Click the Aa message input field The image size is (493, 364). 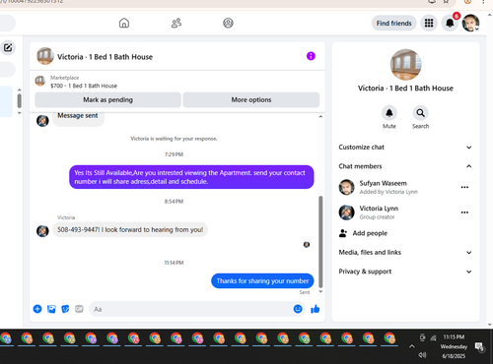point(190,309)
